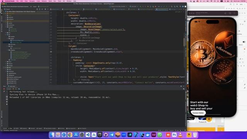Click 'Performing hot reload...' console line
This screenshot has width=247, height=139.
[24, 92]
